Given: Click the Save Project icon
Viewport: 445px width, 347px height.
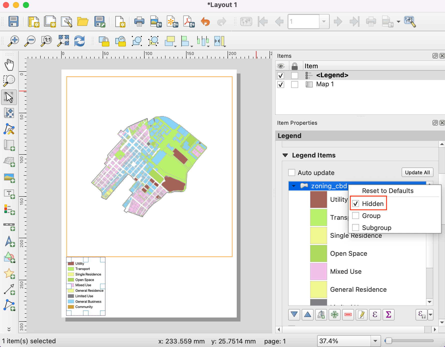Looking at the screenshot, I should pos(13,22).
